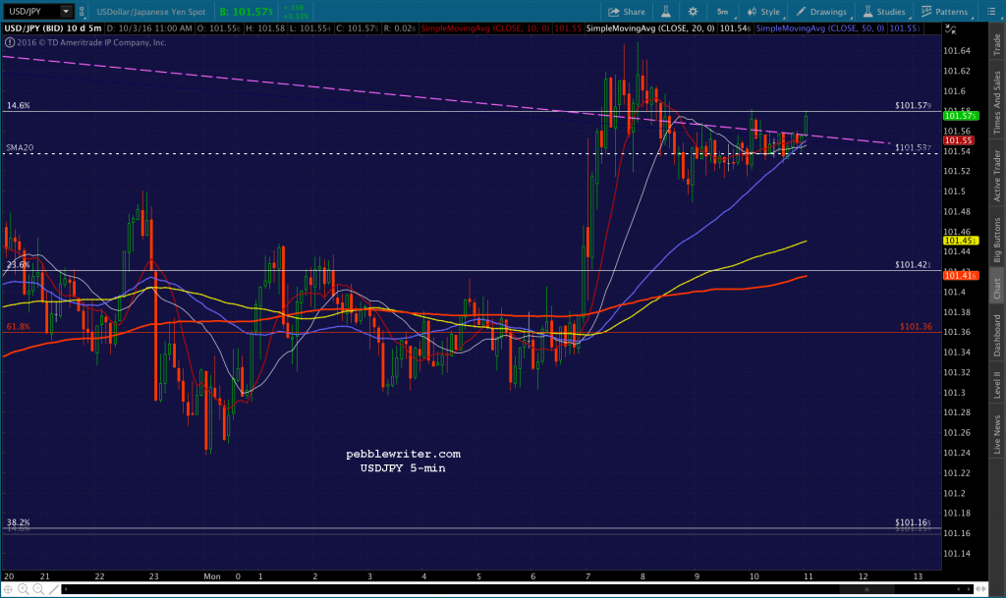Viewport: 1006px width, 598px height.
Task: Click the price axis auto-scale icon
Action: point(950,28)
